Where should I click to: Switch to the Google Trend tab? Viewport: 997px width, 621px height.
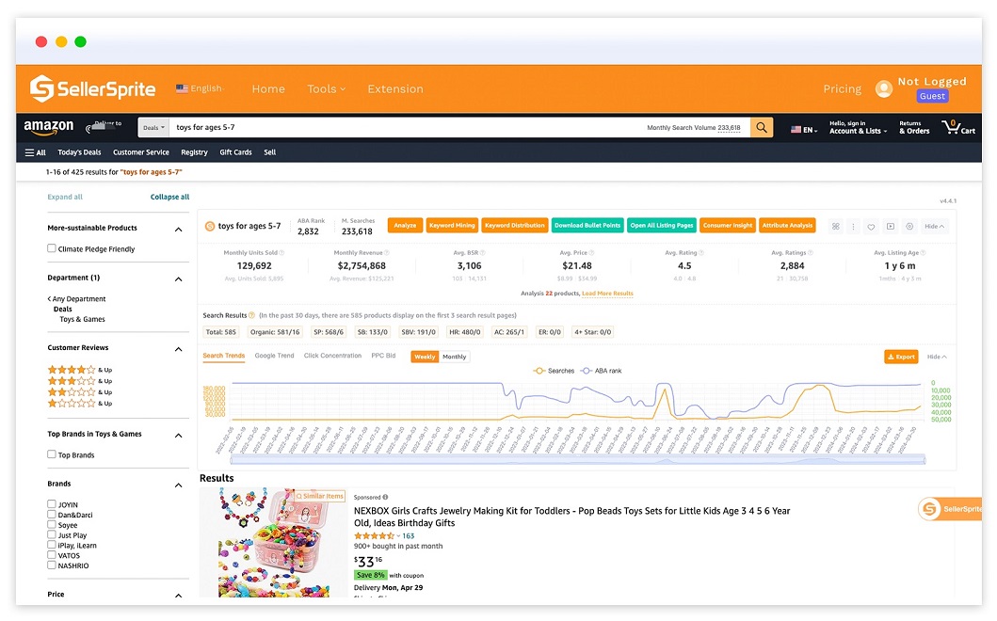pos(274,356)
